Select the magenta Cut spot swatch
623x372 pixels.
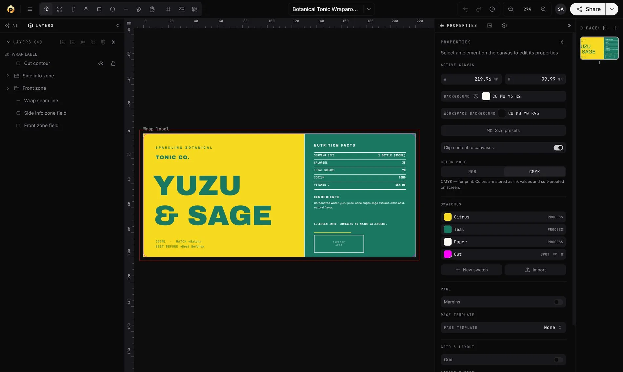[503, 254]
